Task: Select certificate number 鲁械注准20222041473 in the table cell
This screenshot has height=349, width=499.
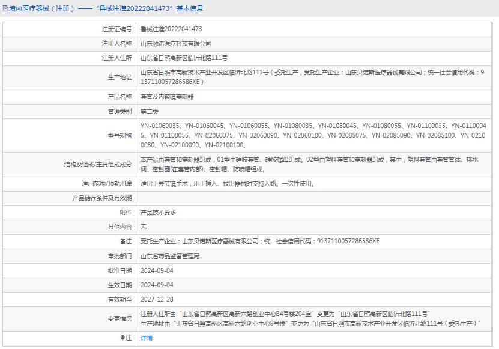Action: tap(171, 29)
